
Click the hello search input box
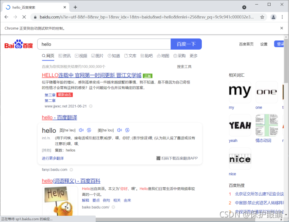tap(104, 44)
